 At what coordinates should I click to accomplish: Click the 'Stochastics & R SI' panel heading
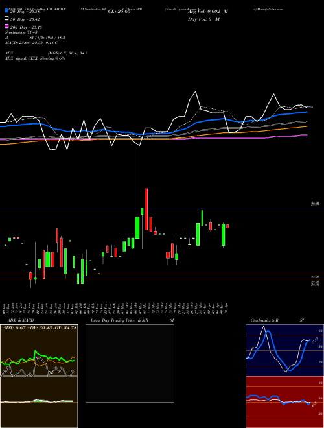click(x=277, y=320)
